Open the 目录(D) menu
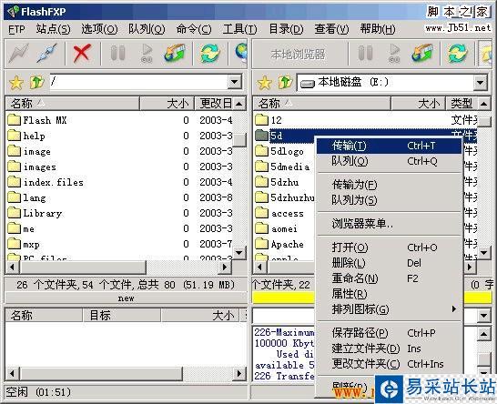This screenshot has height=404, width=497. [x=286, y=29]
